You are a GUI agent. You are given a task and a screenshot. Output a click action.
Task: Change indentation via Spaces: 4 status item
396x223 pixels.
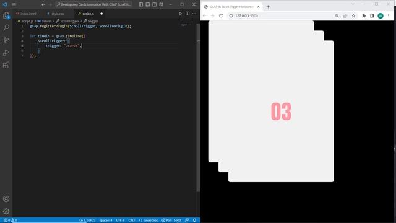106,221
